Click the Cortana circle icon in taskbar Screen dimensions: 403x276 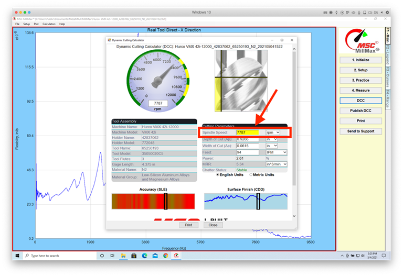[102, 256]
